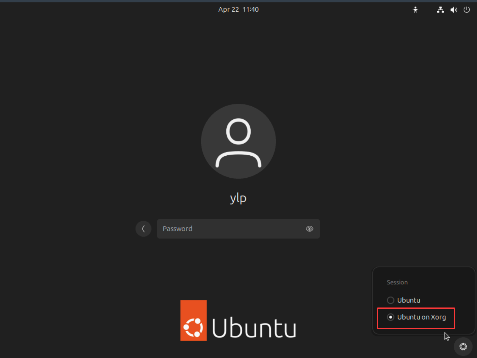Open the accessibility menu icon
Viewport: 477px width, 358px height.
point(415,10)
